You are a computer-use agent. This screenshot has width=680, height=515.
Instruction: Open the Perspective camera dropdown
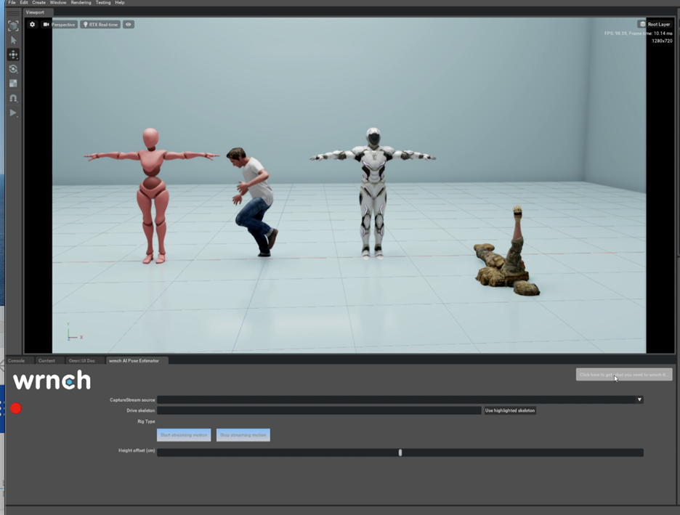[60, 25]
